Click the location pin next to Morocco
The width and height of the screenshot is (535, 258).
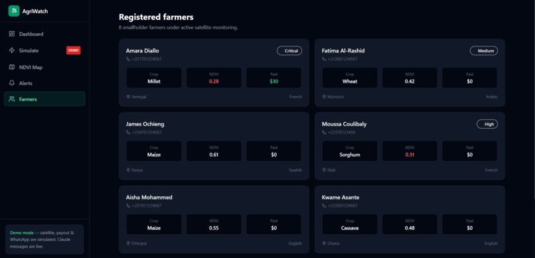coord(324,97)
